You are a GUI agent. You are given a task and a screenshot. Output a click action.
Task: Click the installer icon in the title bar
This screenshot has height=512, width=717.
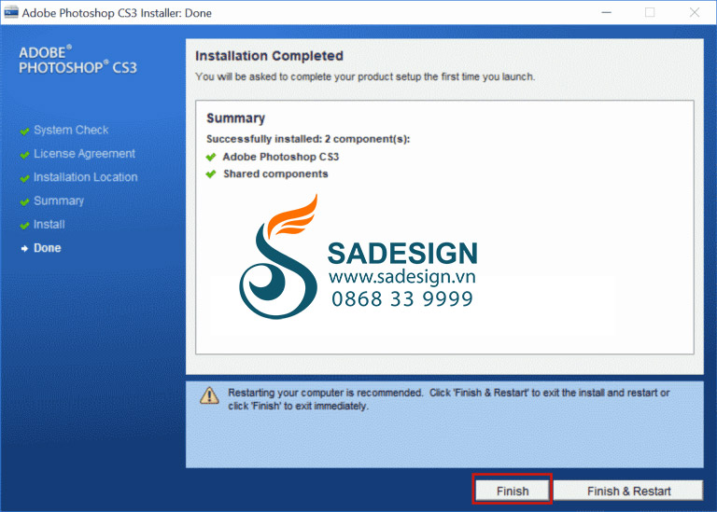point(11,12)
